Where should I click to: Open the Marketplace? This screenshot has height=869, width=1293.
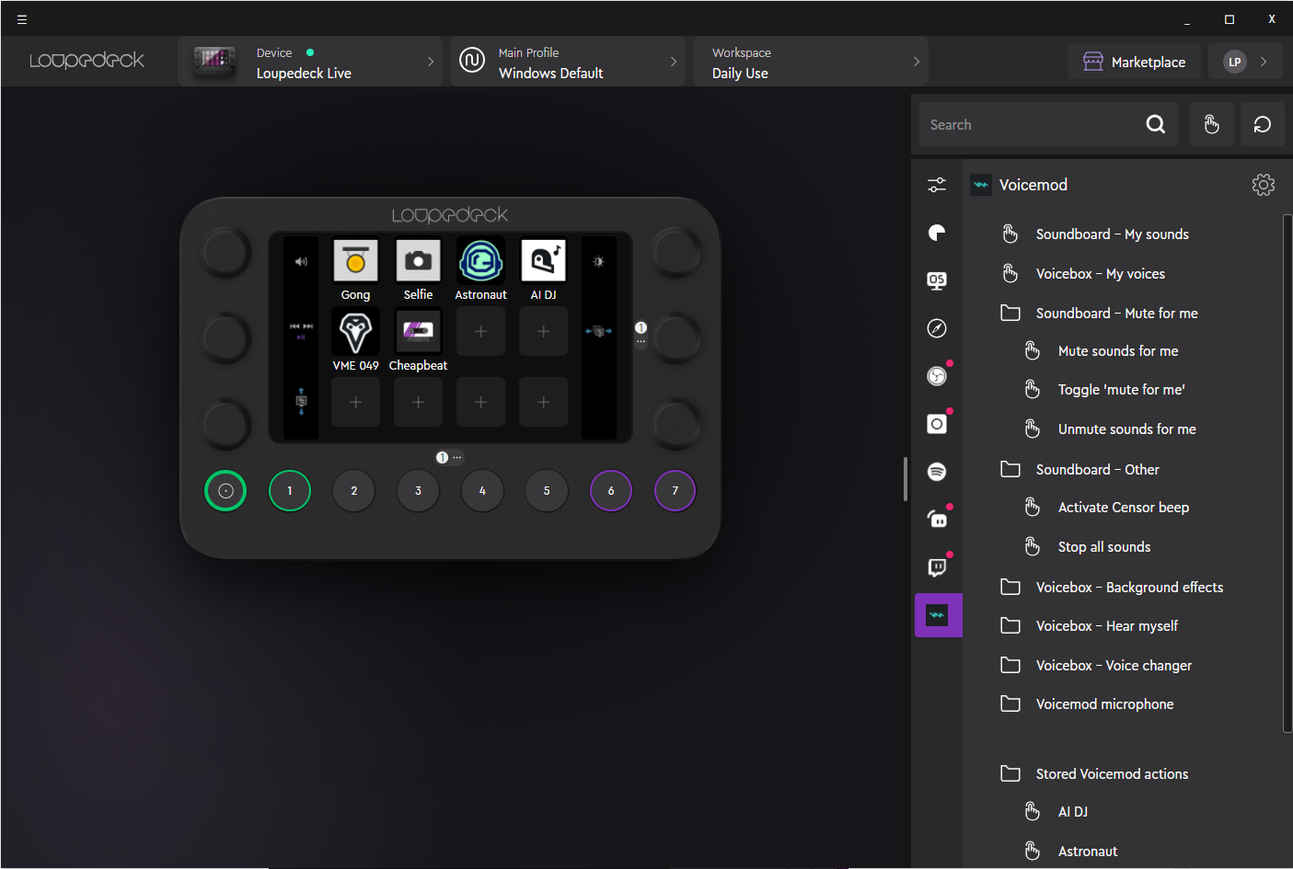[x=1134, y=62]
